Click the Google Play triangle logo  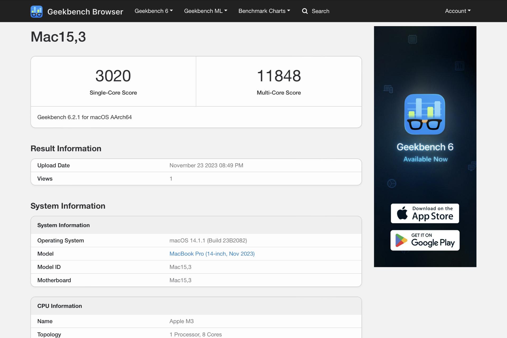point(401,240)
